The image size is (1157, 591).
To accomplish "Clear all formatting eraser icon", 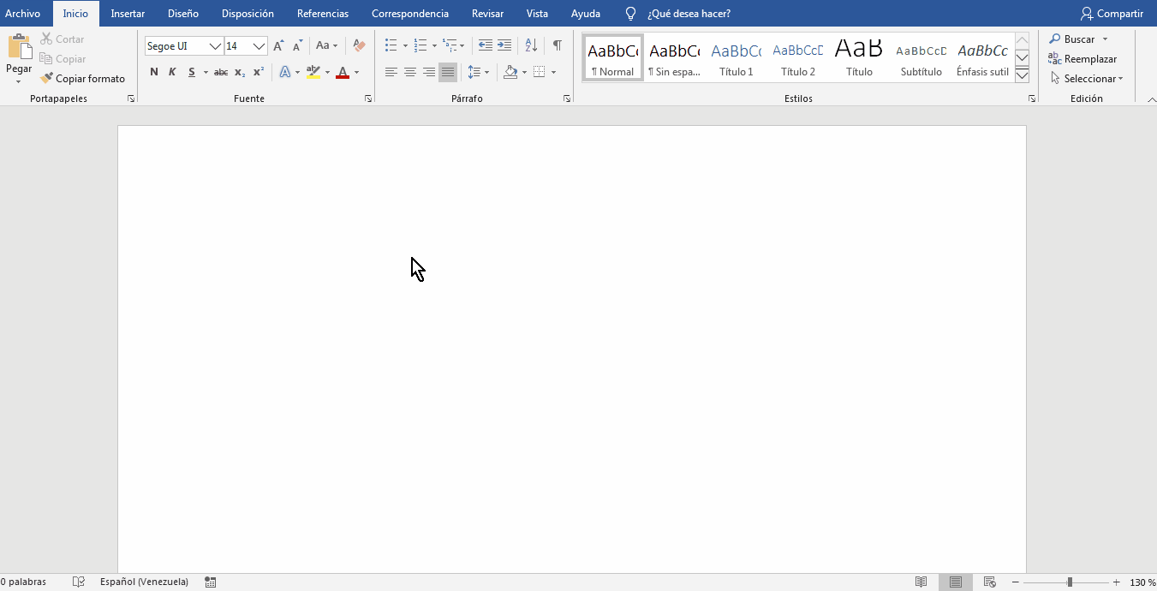I will (x=359, y=45).
